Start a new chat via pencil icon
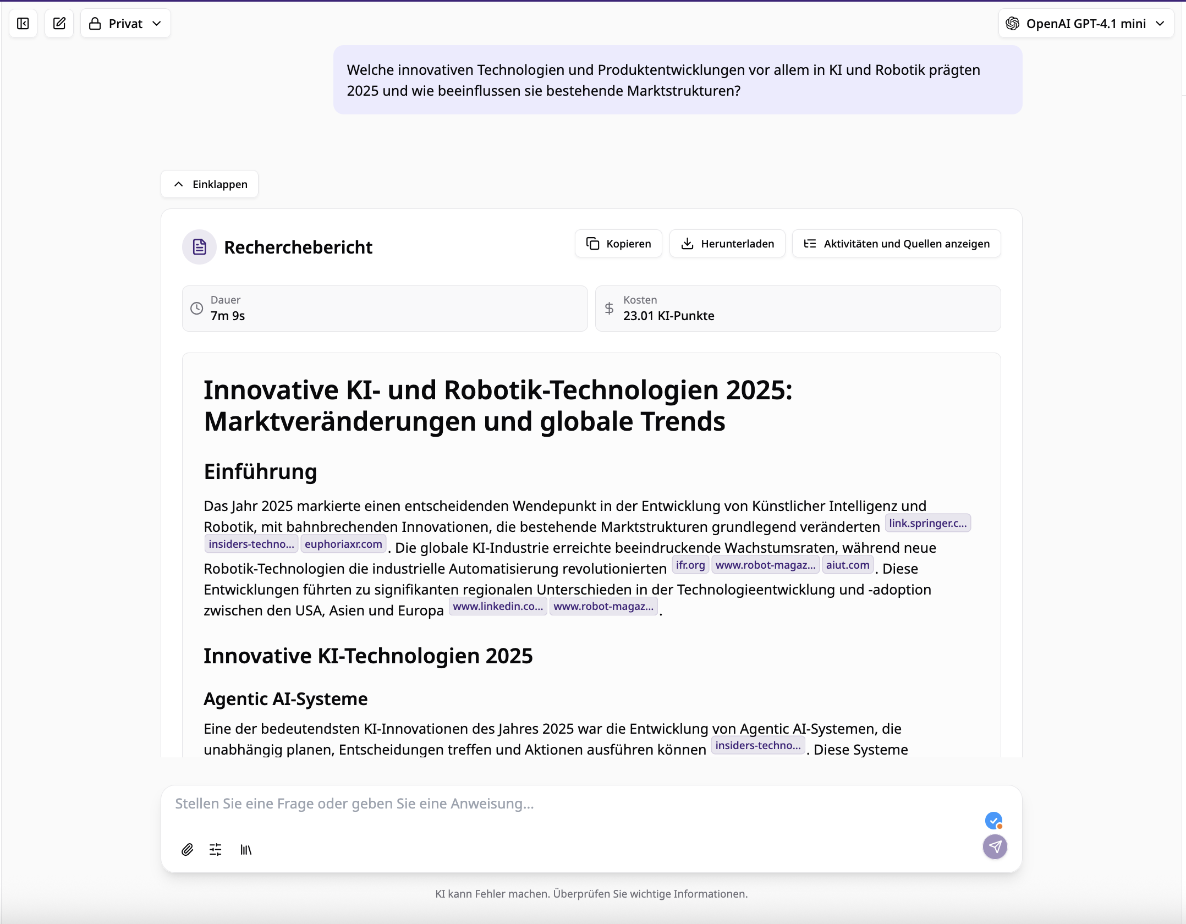 point(59,23)
